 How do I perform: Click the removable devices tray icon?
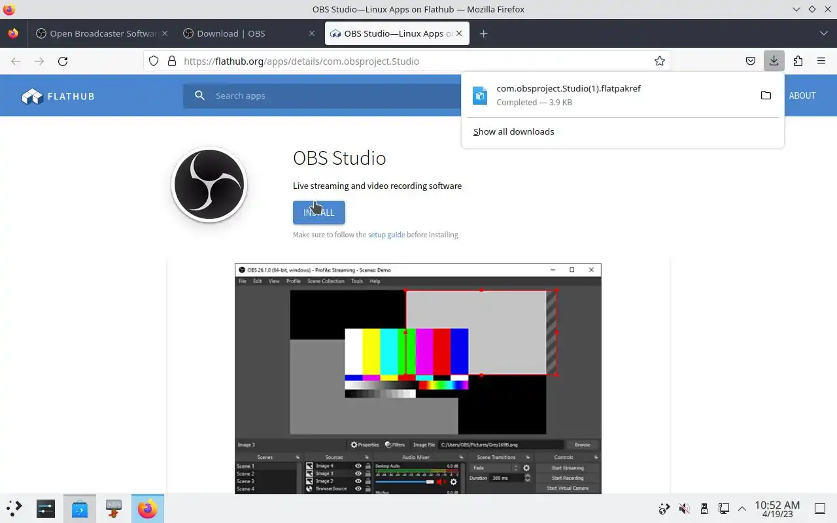(704, 508)
